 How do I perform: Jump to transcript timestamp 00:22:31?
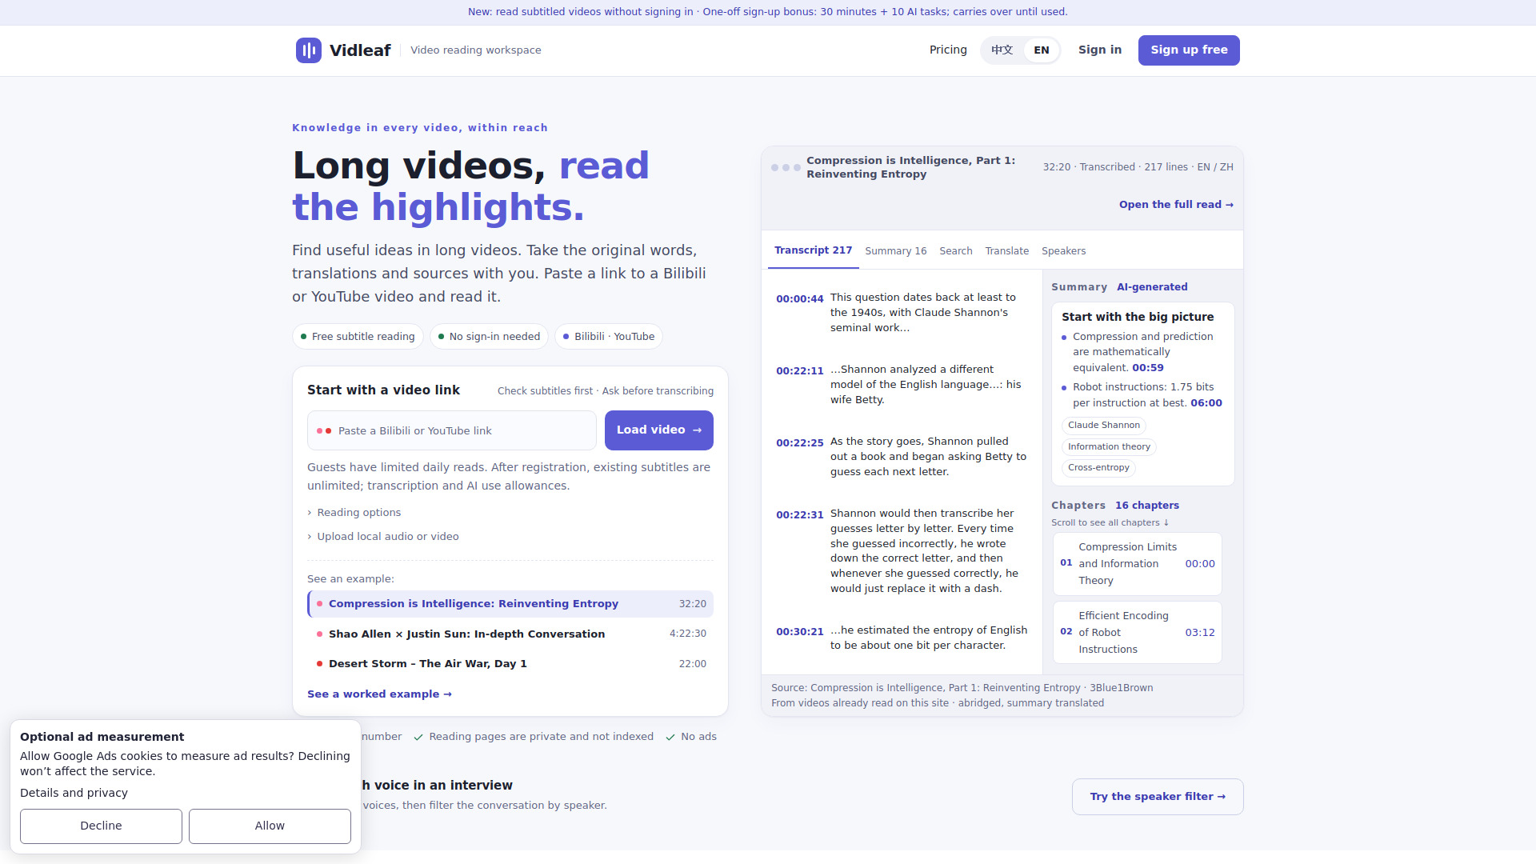tap(799, 515)
